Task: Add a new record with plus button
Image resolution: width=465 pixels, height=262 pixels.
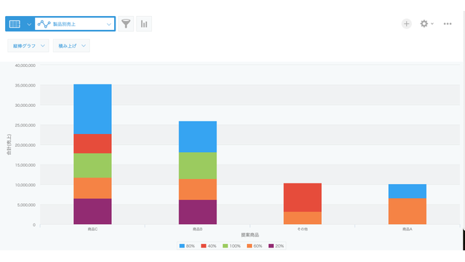Action: pyautogui.click(x=407, y=24)
